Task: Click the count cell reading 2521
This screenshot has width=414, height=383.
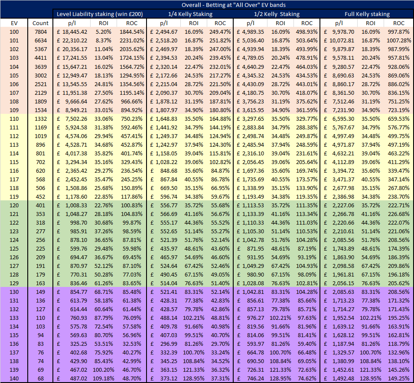Action: click(41, 84)
